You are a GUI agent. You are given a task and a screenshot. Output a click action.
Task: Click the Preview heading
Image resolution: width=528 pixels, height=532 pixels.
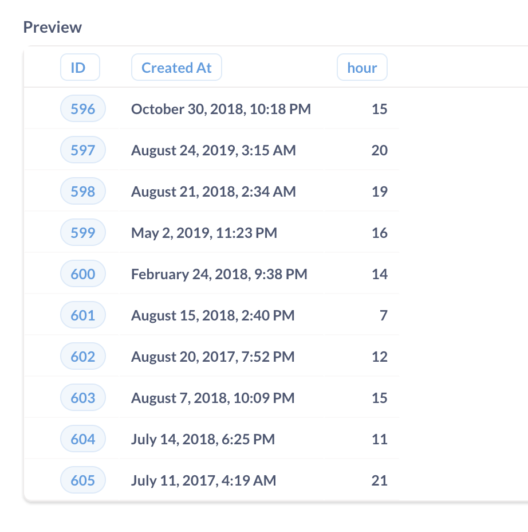(x=52, y=27)
